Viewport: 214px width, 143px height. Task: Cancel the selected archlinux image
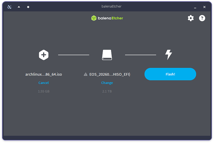[43, 83]
